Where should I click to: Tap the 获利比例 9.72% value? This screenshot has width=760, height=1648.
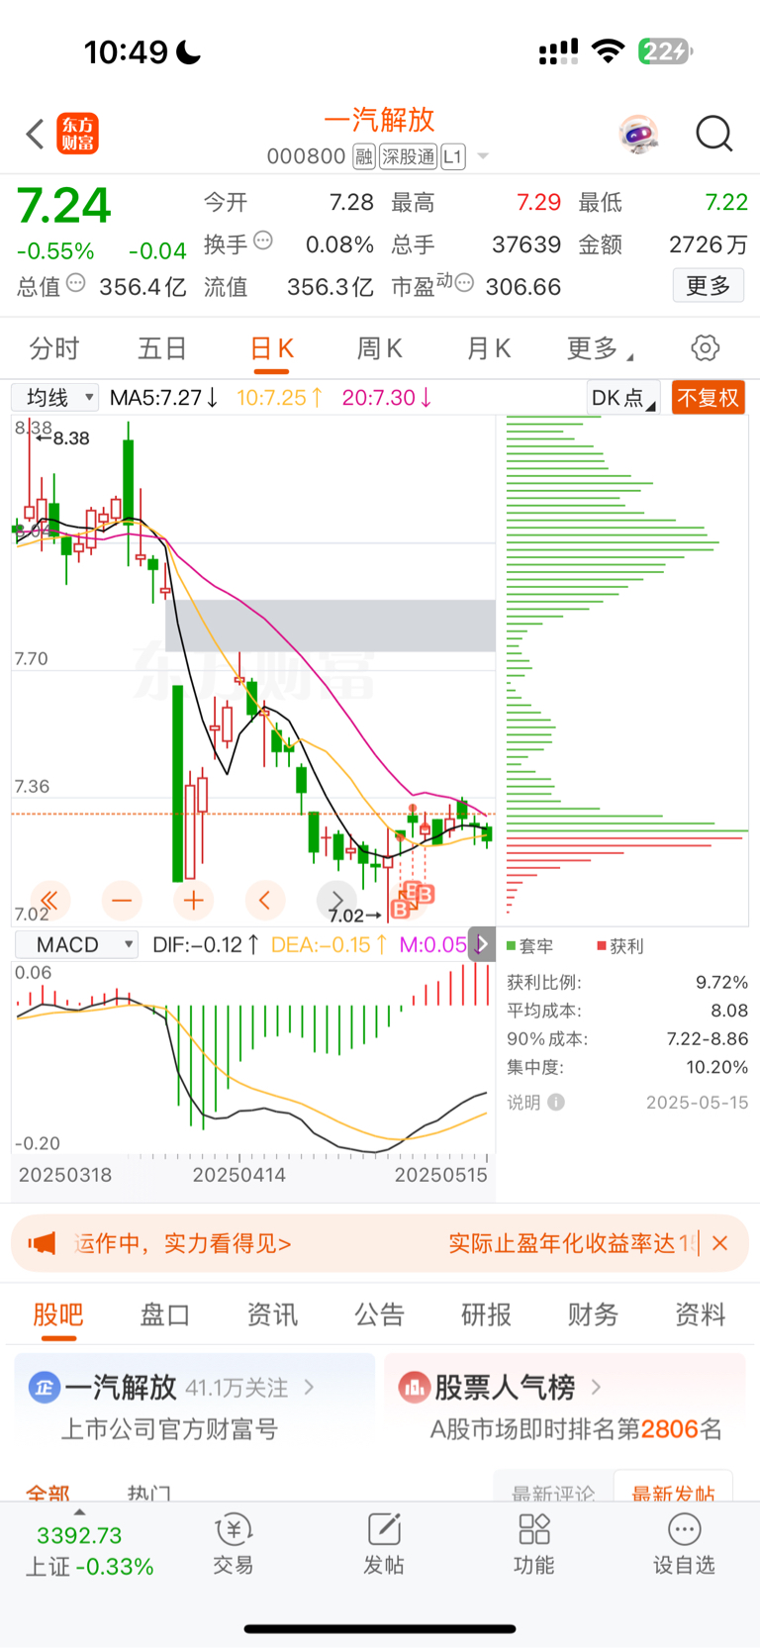point(721,982)
